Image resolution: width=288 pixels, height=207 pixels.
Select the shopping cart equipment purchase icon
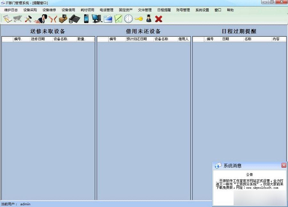(17, 19)
